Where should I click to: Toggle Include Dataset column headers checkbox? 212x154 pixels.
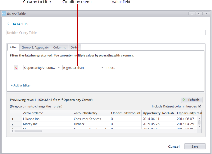click(200, 106)
